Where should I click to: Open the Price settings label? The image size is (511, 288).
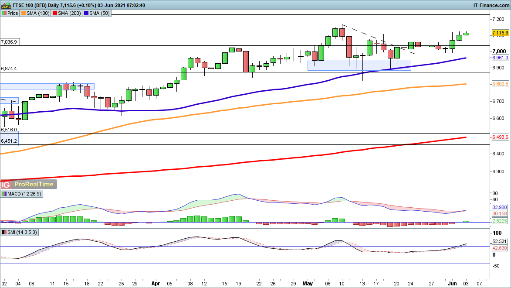(x=12, y=13)
